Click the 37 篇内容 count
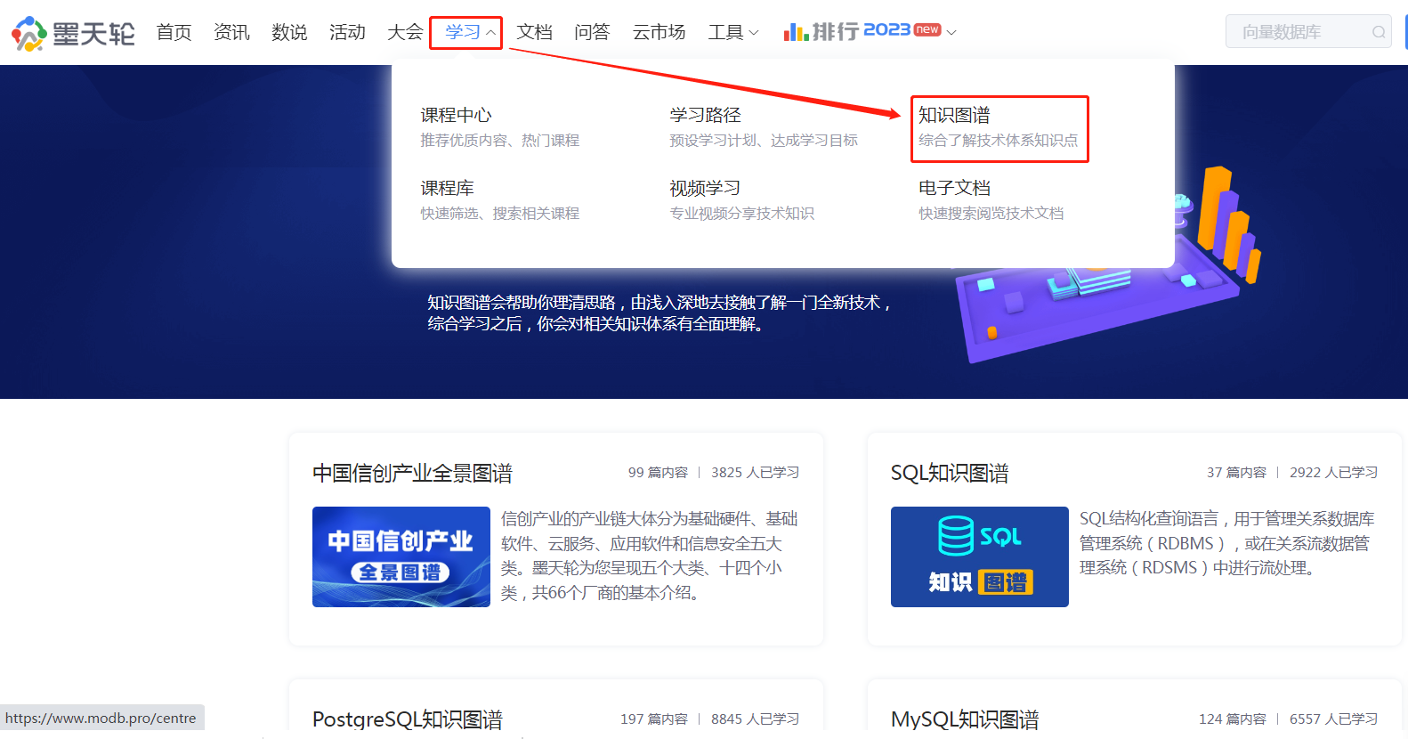Viewport: 1408px width, 739px height. point(1236,473)
